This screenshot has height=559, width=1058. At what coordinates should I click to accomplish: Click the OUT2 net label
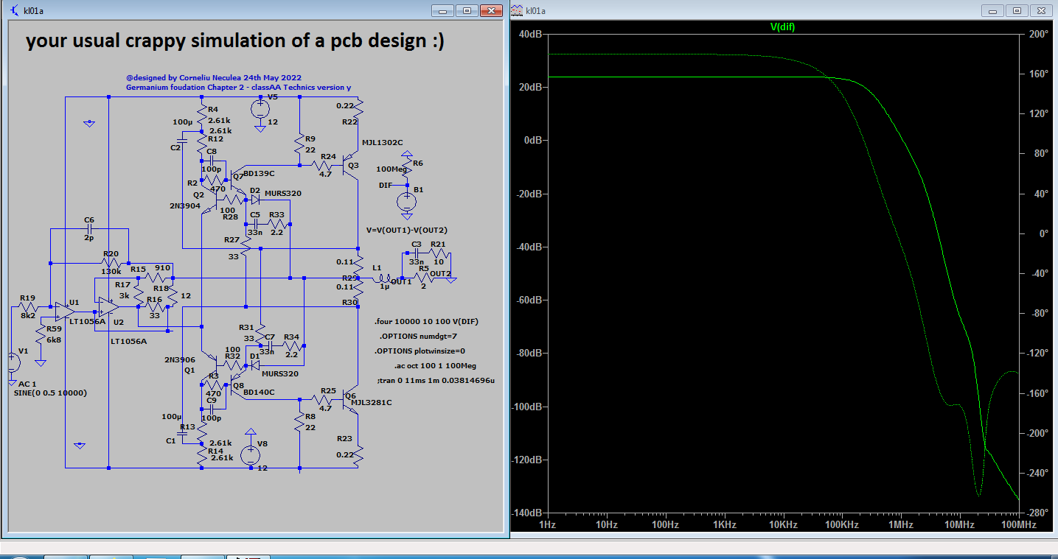[x=441, y=273]
